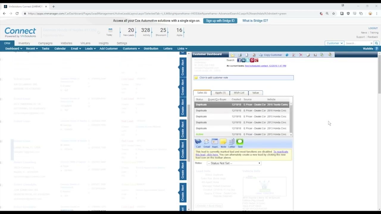
Task: Click What is Bridge ID? link
Action: (255, 21)
